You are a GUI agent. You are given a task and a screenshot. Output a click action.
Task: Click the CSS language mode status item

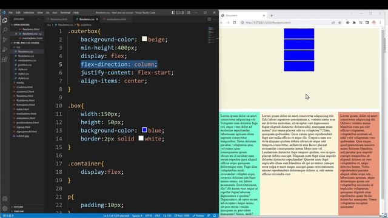[167, 216]
